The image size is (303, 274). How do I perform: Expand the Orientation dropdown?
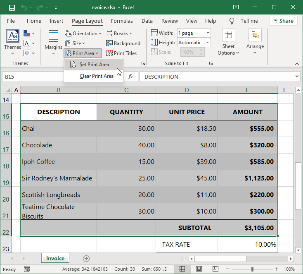click(83, 34)
